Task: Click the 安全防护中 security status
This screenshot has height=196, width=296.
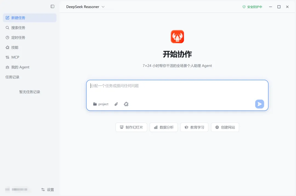Action: coord(252,7)
